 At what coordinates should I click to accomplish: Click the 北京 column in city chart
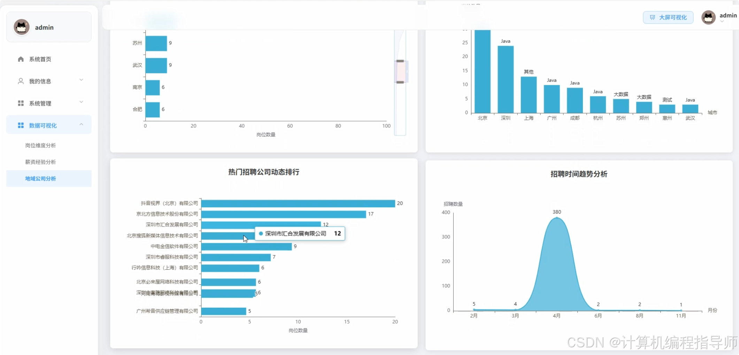tap(483, 71)
